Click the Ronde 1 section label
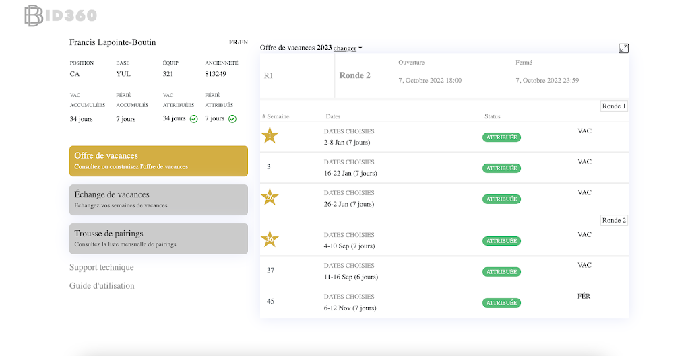This screenshot has width=690, height=356. (614, 106)
